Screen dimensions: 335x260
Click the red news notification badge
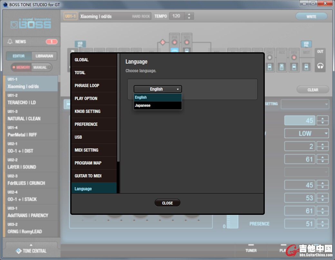[52, 42]
